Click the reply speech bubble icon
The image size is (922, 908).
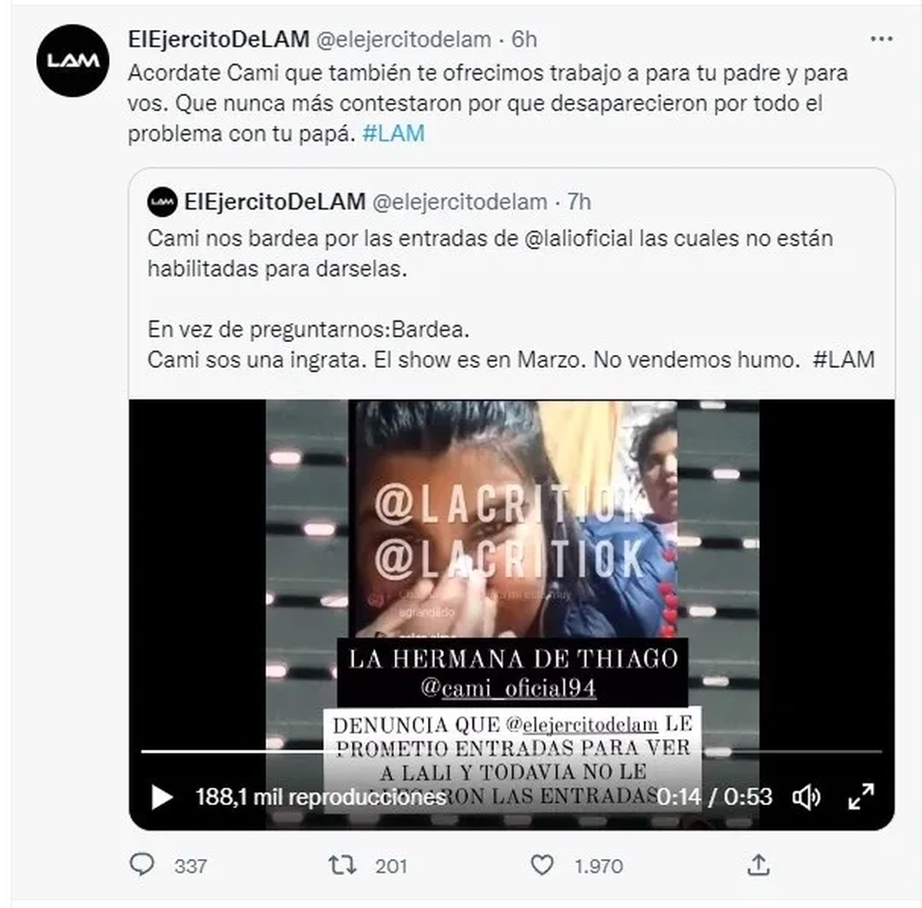coord(142,865)
